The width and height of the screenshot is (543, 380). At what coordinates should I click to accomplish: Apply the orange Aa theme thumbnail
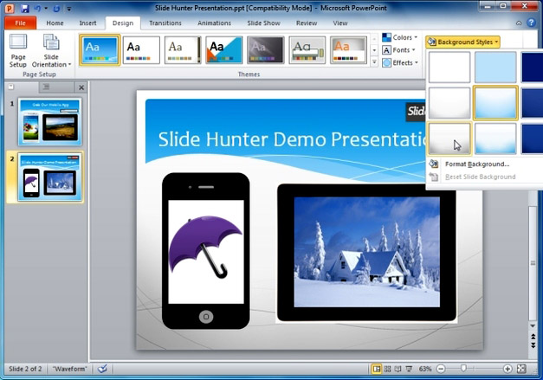click(348, 50)
